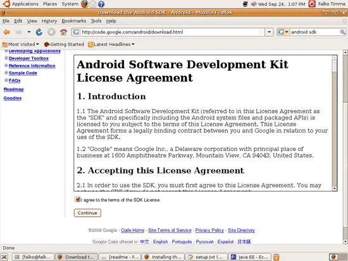Click the red power/session icon
Image resolution: width=348 pixels, height=261 pixels.
(x=312, y=4)
